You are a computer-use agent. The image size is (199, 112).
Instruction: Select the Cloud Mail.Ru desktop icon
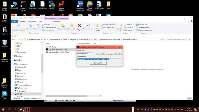tap(90, 6)
